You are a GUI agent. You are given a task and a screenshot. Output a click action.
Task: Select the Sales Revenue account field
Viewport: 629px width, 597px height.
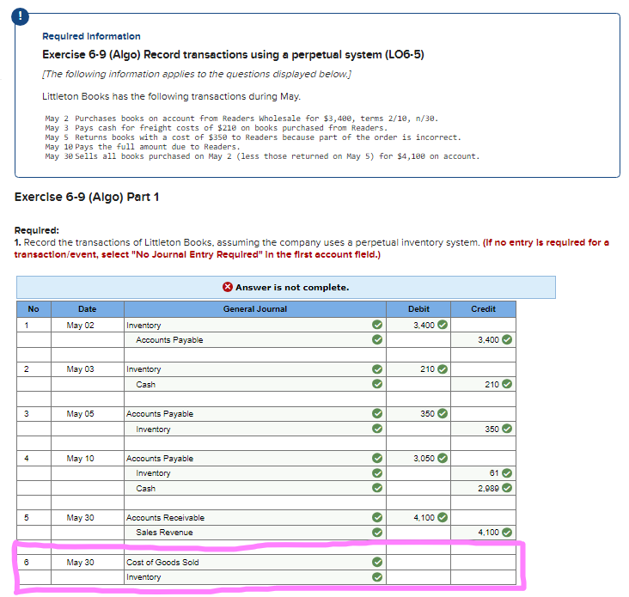pos(255,533)
